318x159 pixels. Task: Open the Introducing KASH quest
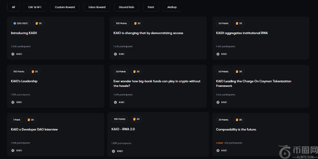tap(24, 33)
